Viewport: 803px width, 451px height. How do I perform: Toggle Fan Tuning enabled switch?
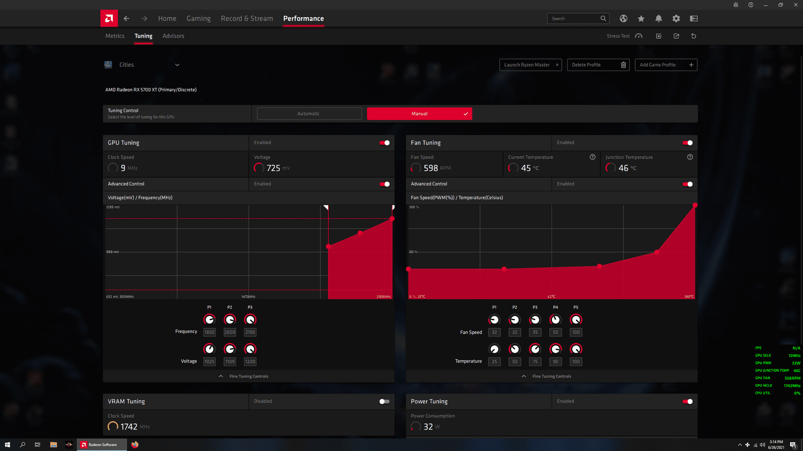point(687,143)
